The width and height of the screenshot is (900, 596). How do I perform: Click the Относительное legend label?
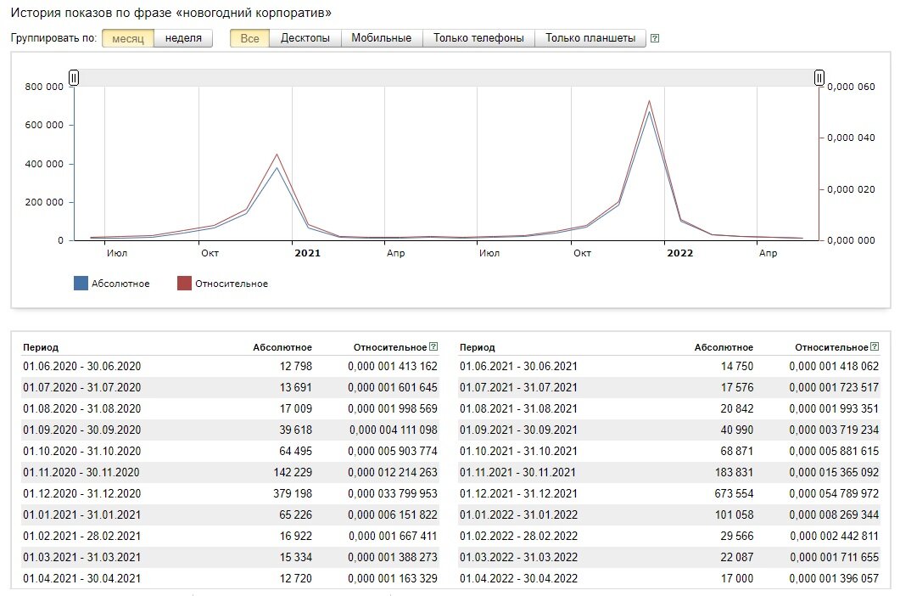[232, 284]
